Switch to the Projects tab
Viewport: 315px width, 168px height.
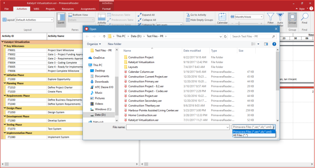(51, 9)
